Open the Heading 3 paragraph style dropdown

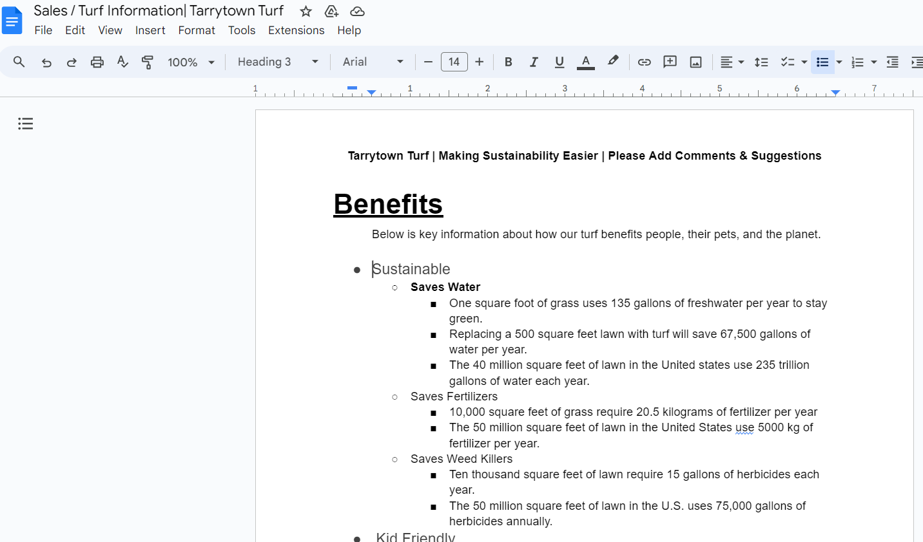point(278,62)
